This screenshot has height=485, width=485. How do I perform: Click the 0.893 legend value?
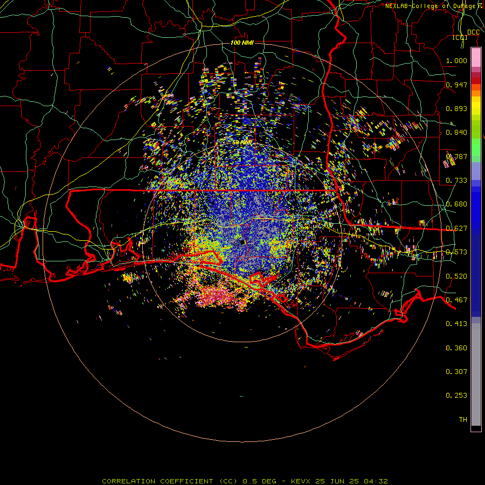click(x=456, y=108)
